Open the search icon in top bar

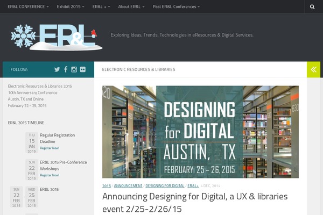tap(312, 7)
